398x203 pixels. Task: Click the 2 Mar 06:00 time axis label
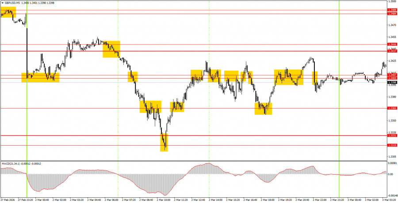click(x=112, y=200)
